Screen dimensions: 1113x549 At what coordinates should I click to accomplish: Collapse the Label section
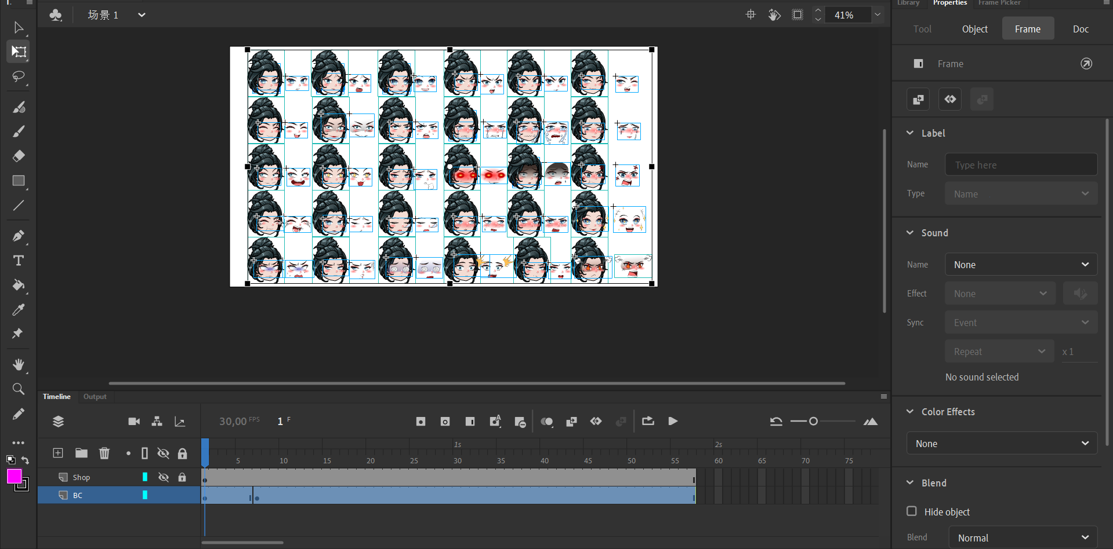click(x=910, y=133)
